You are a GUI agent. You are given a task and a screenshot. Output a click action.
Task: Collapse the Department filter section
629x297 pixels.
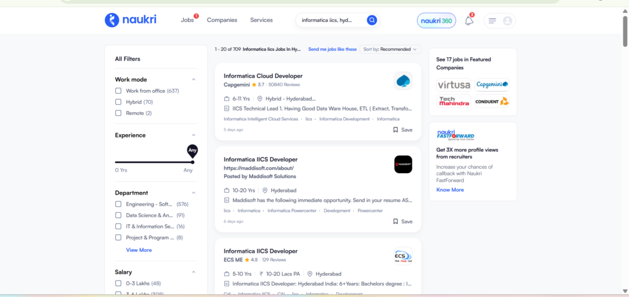tap(193, 193)
